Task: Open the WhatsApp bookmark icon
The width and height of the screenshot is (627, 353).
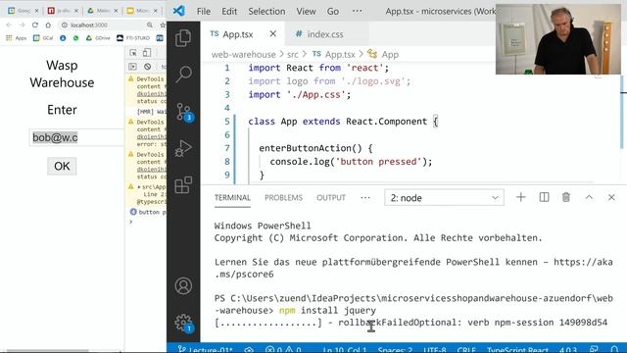Action: [x=75, y=38]
